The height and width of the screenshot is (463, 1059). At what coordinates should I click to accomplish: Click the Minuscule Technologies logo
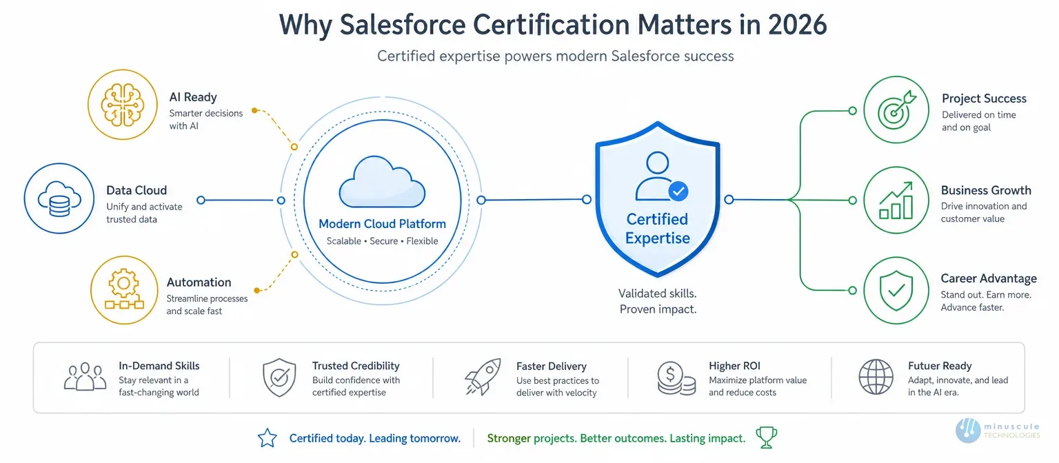click(998, 431)
